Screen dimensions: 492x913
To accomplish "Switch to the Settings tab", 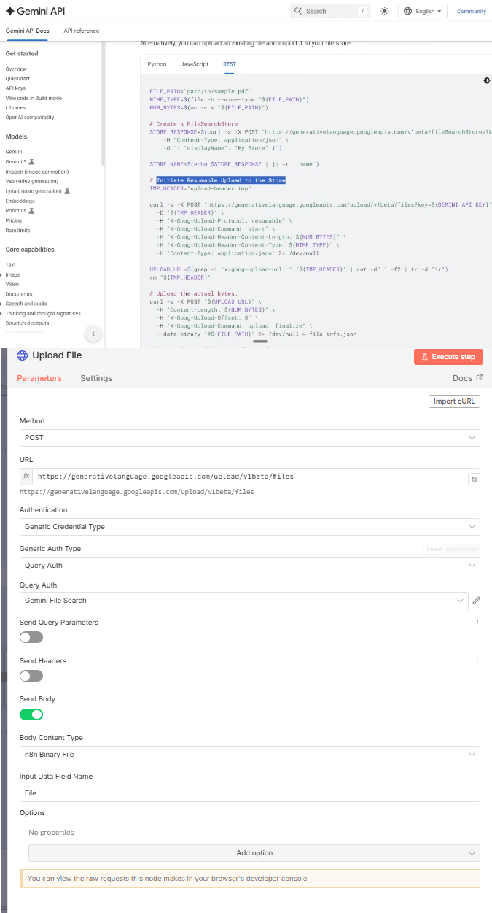I will (x=96, y=378).
